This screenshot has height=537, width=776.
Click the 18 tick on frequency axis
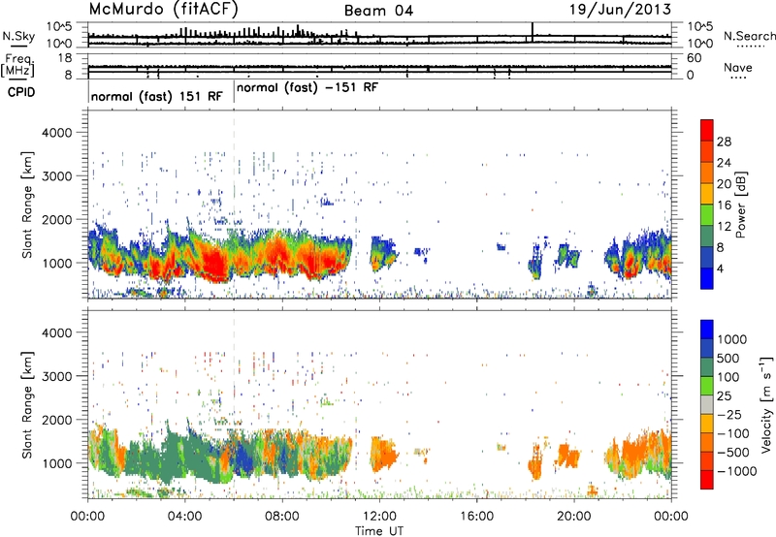66,58
